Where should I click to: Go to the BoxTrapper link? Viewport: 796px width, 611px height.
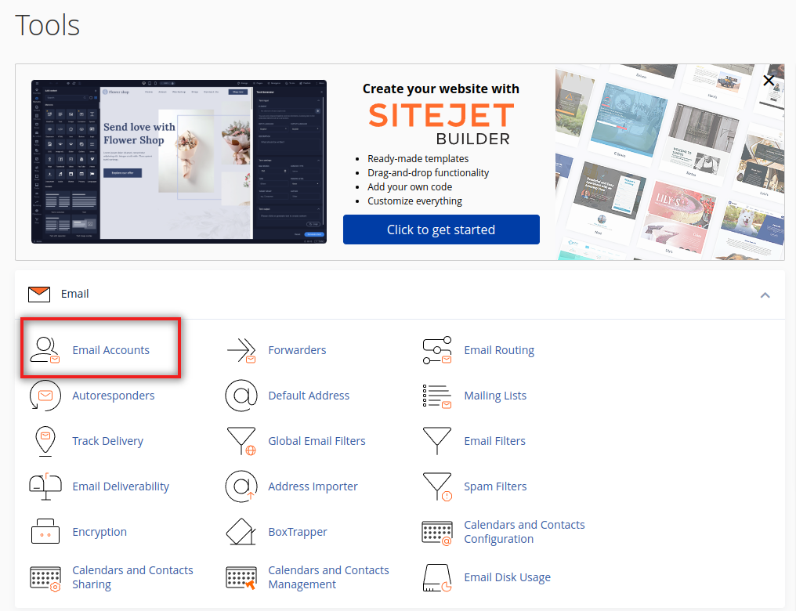pyautogui.click(x=298, y=532)
